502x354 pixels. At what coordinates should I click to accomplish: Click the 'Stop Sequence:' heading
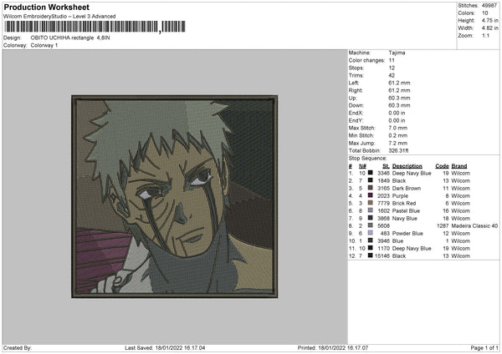pos(367,159)
